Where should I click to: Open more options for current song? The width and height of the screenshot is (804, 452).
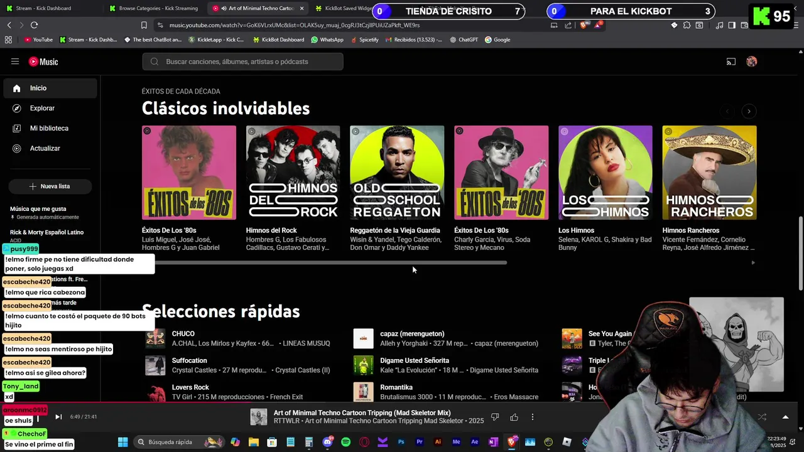click(x=533, y=417)
